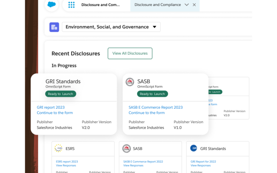The width and height of the screenshot is (277, 173).
Task: Click View Responses under ESRS report 2023
Action: 66,165
